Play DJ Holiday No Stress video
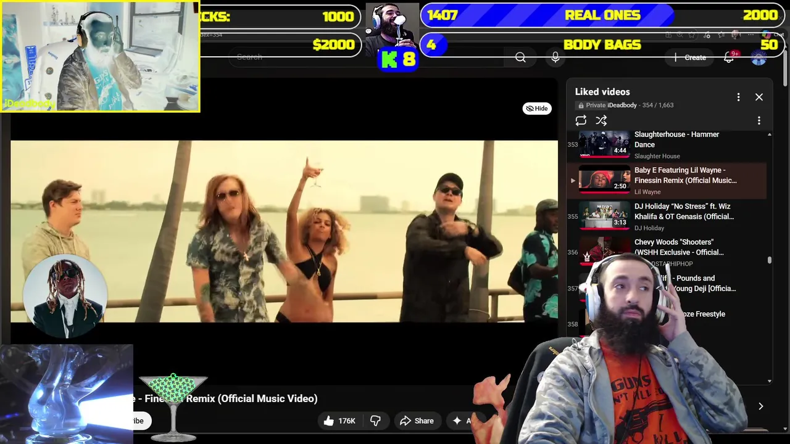Screen dimensions: 790x444 pos(667,216)
